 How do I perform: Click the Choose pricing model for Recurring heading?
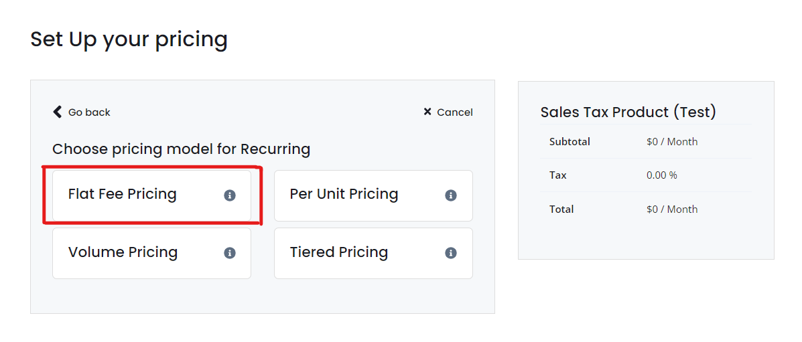coord(181,150)
